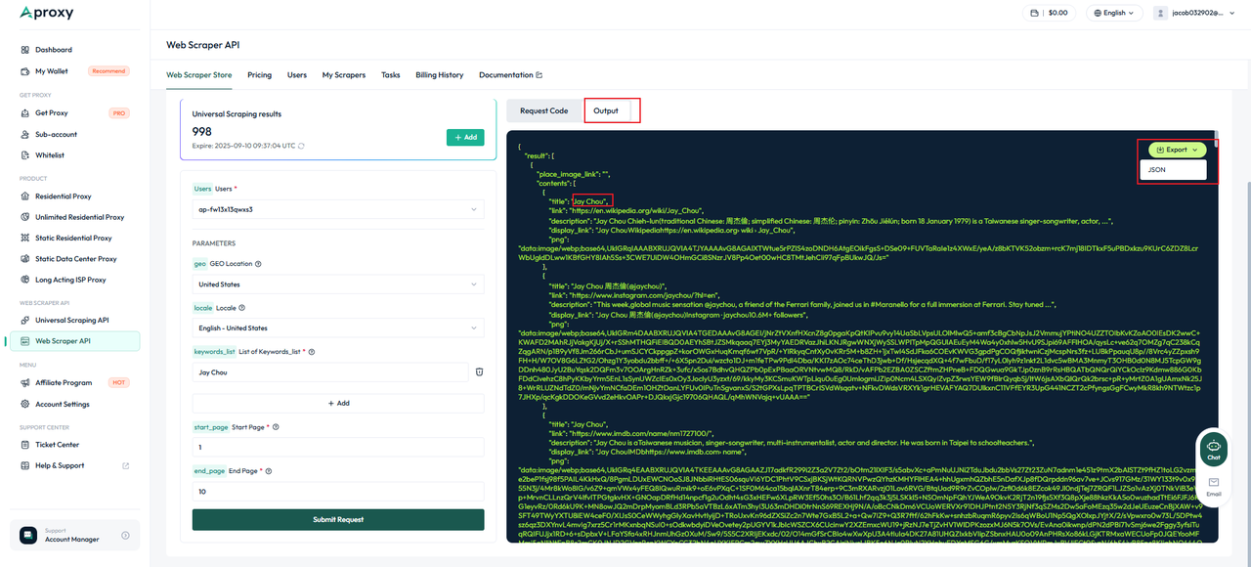
Task: Delete the Jay Chou keyword entry
Action: [x=480, y=372]
